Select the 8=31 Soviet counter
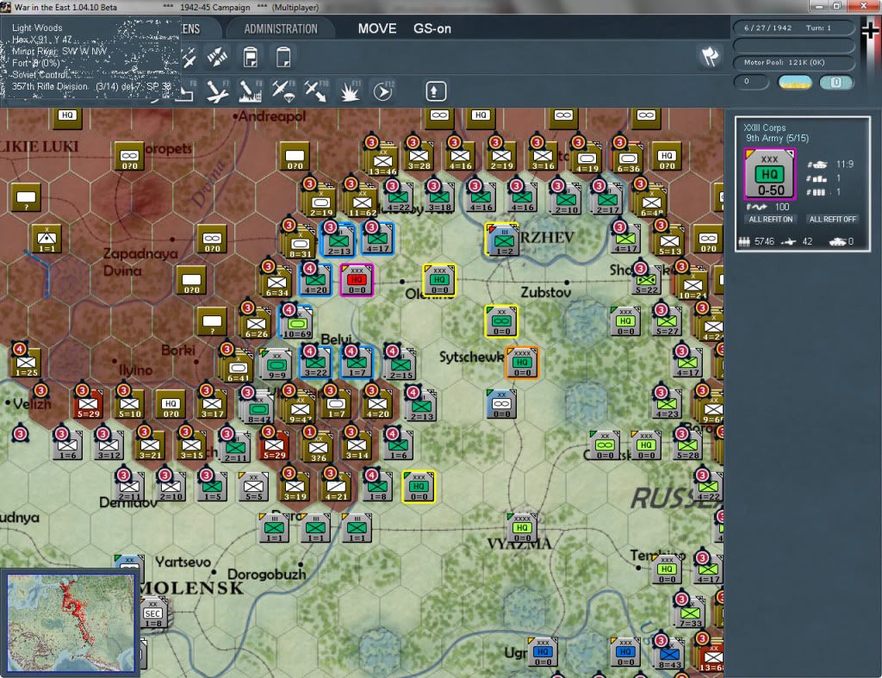The height and width of the screenshot is (678, 882). [x=300, y=243]
